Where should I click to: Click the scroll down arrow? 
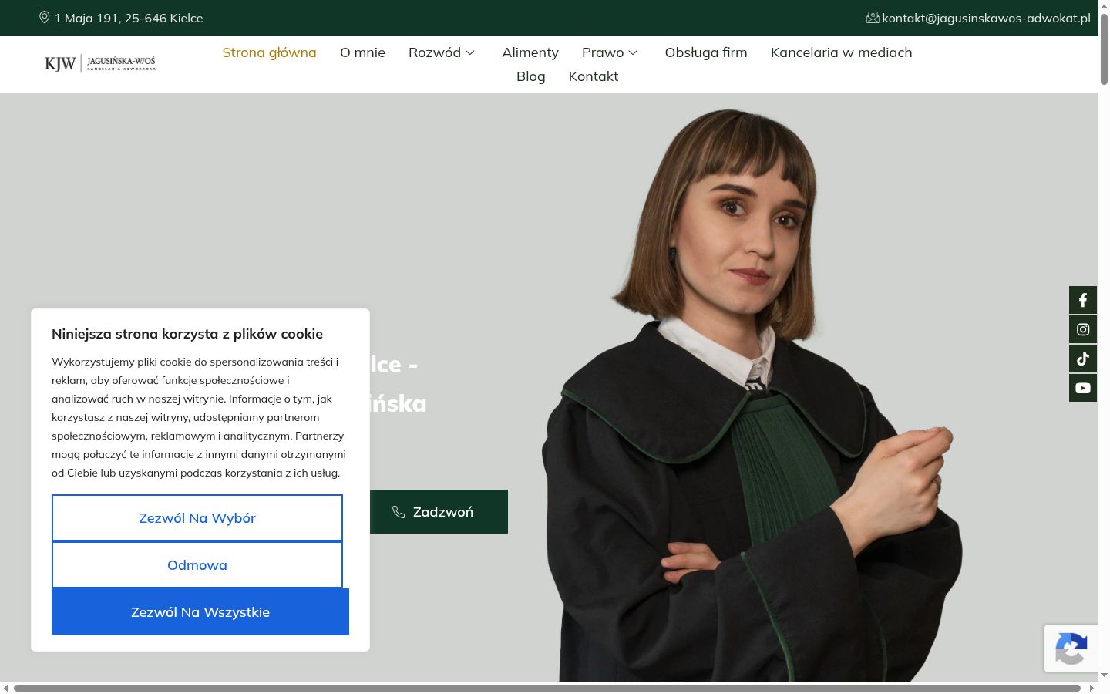tap(1105, 675)
